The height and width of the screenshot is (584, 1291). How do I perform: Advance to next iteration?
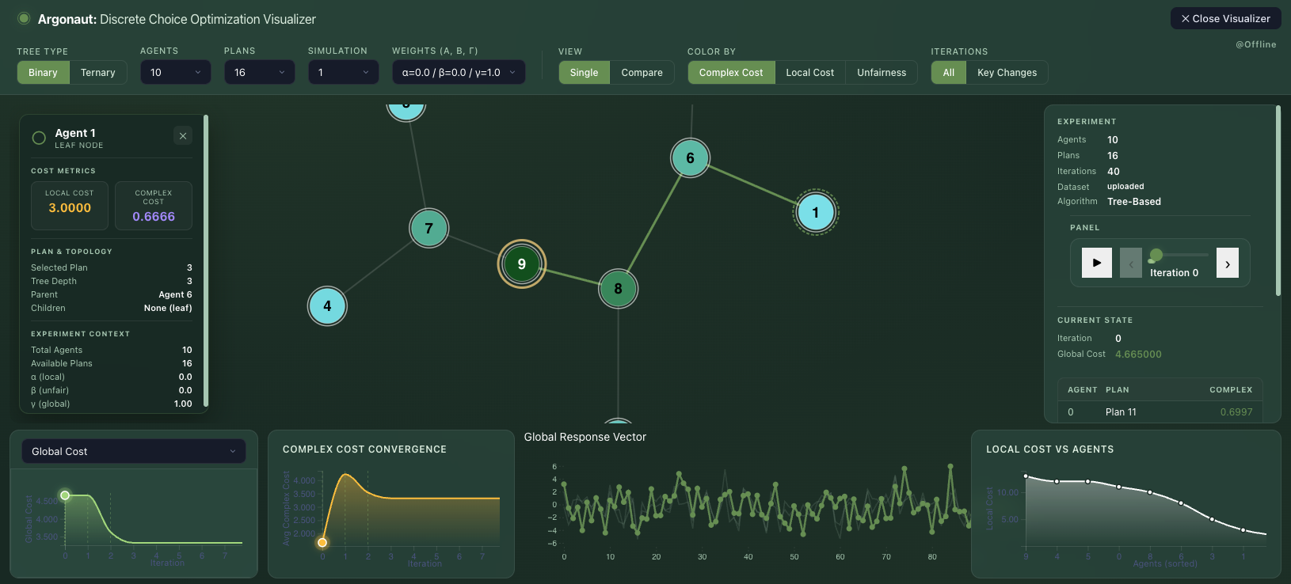pos(1228,263)
